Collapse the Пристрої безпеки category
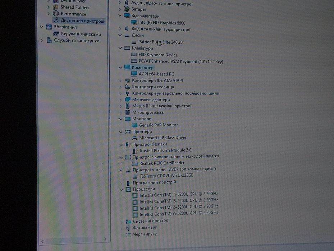334x251 pixels. pyautogui.click(x=121, y=145)
